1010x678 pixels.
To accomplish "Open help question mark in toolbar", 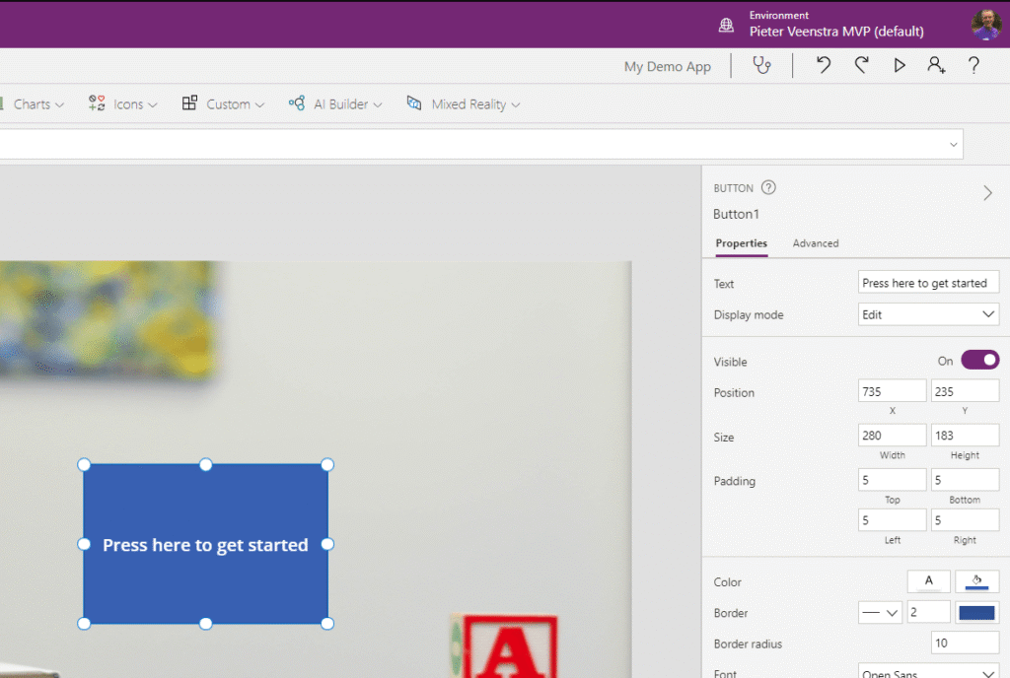I will [974, 65].
